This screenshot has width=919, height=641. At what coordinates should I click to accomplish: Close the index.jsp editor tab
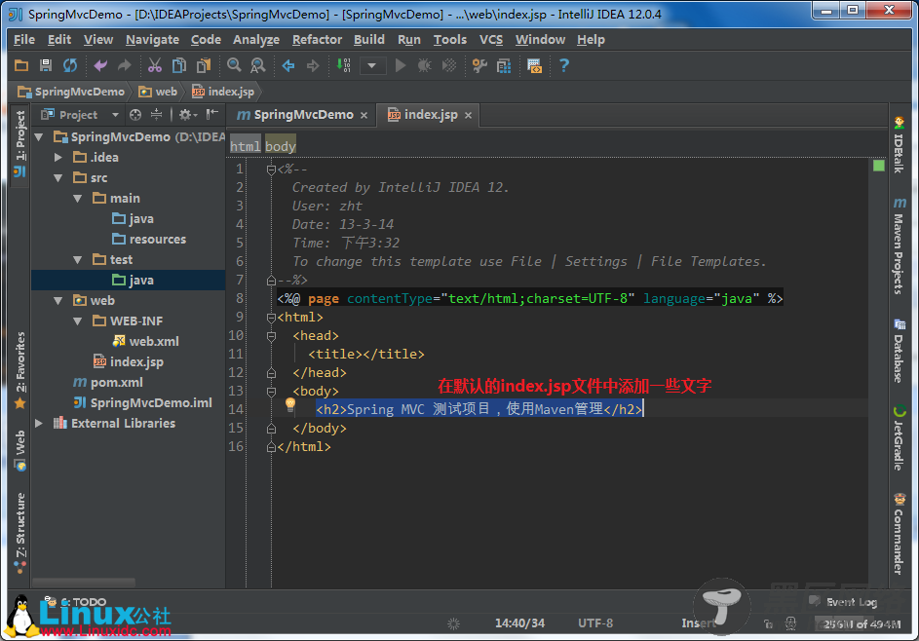tap(469, 115)
